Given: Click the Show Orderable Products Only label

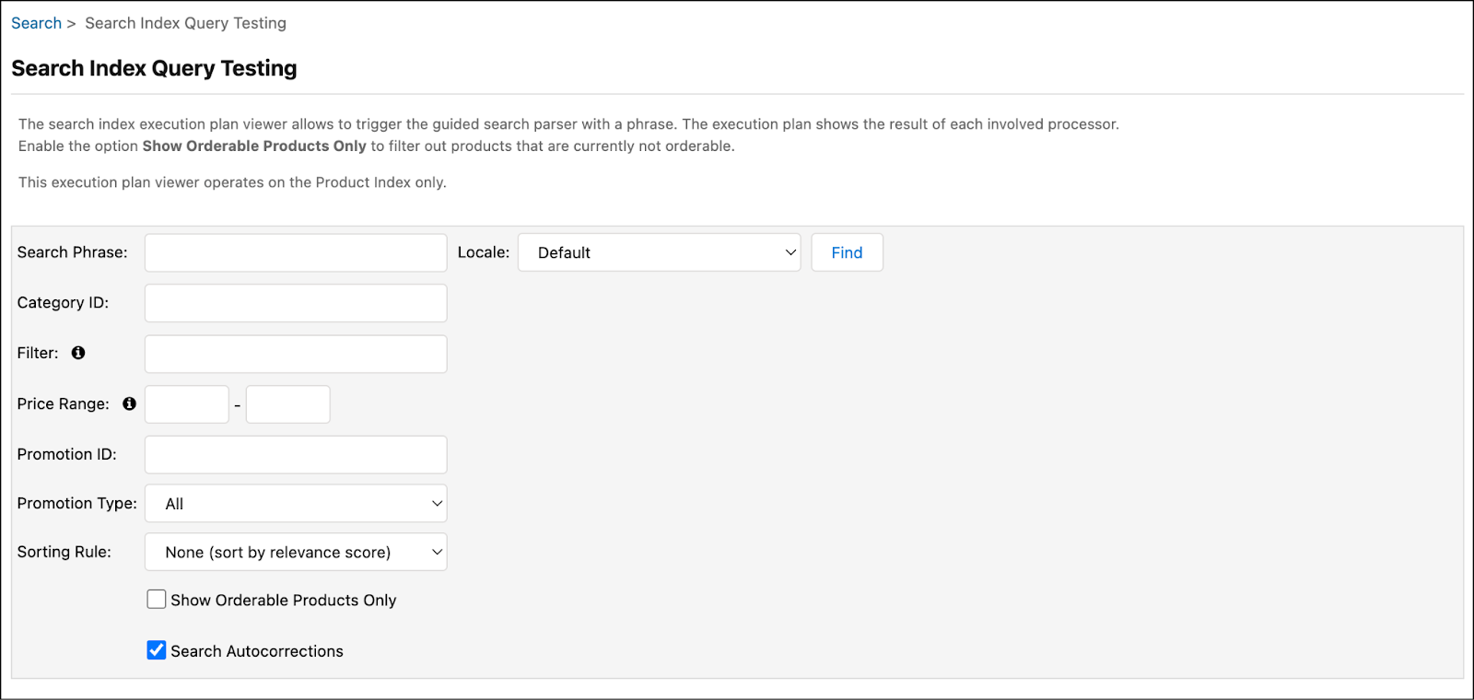Looking at the screenshot, I should click(x=283, y=601).
